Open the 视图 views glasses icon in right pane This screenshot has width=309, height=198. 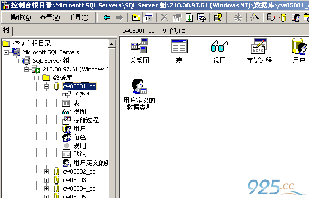point(219,46)
